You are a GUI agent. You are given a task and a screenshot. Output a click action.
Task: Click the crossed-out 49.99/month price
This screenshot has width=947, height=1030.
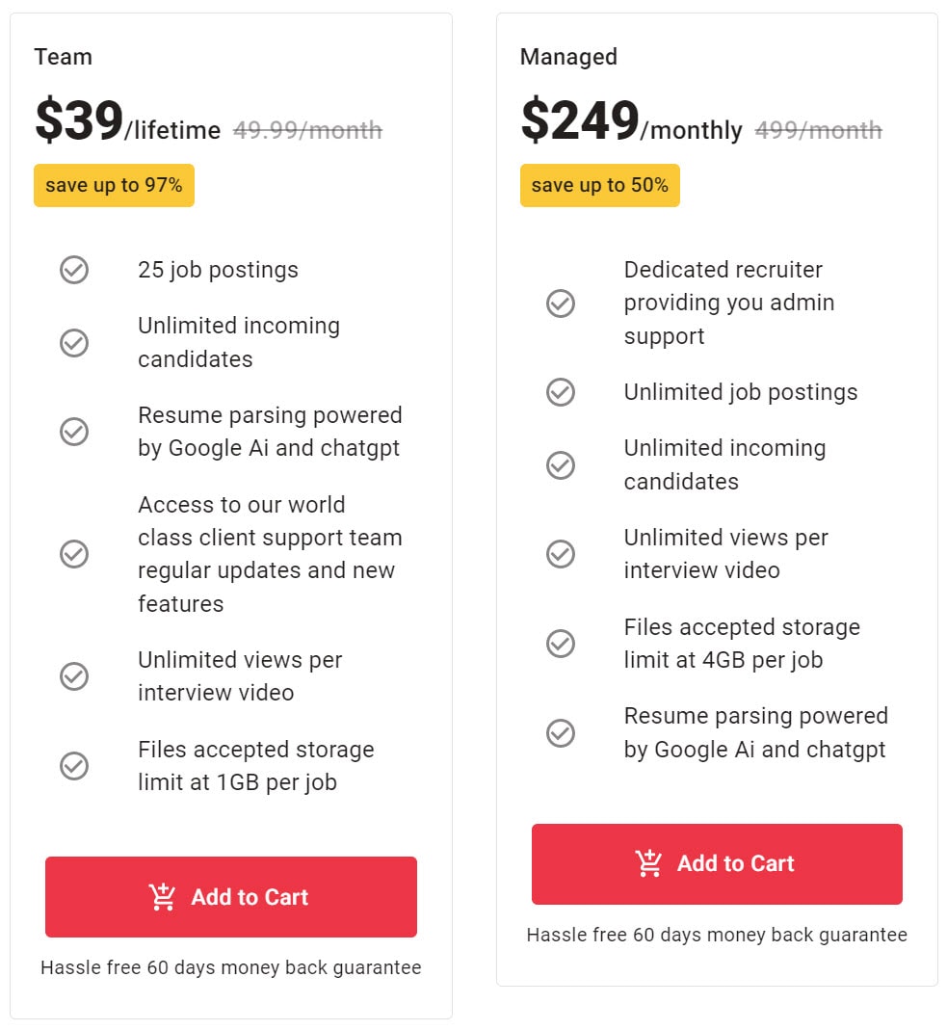click(308, 130)
